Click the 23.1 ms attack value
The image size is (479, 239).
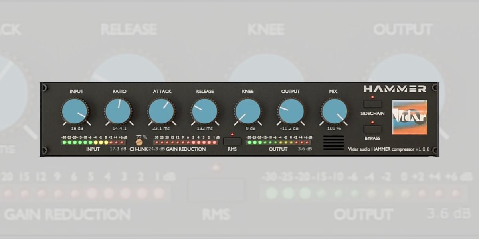[162, 129]
